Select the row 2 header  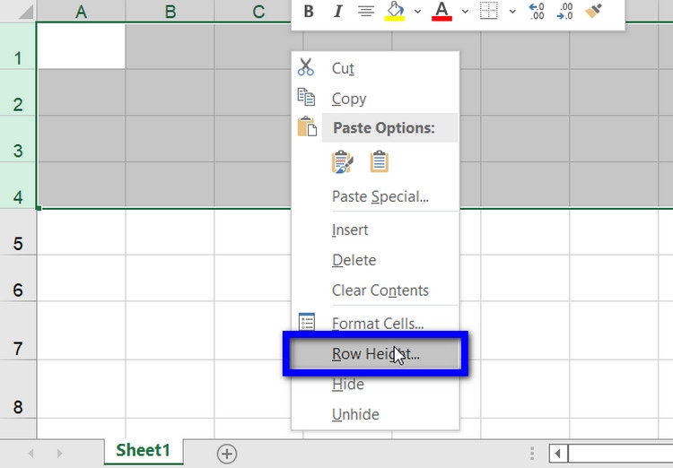pos(18,92)
